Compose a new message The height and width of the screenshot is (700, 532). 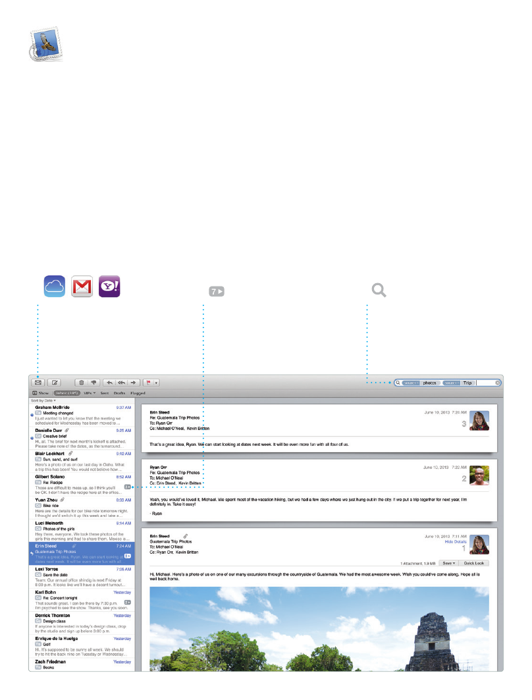(x=55, y=383)
